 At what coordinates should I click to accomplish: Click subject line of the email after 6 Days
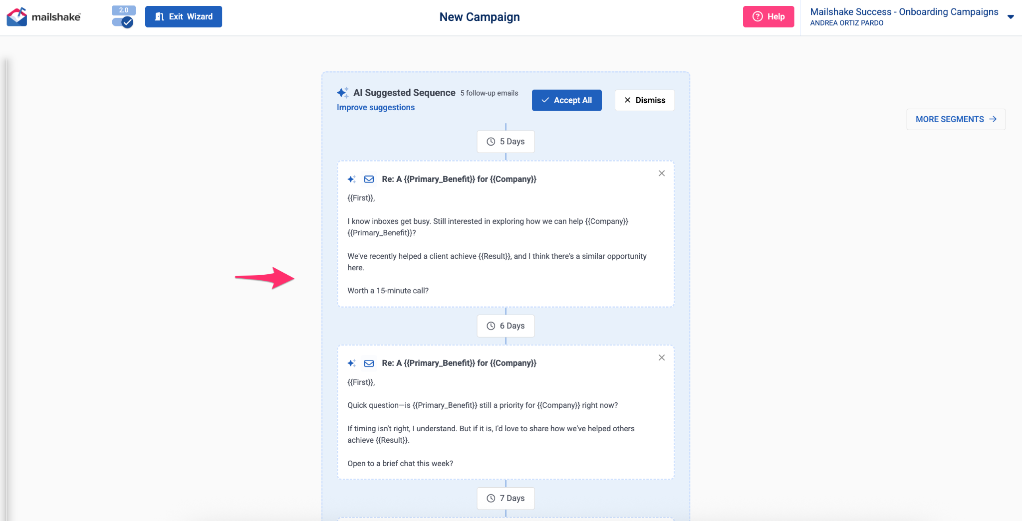[459, 363]
